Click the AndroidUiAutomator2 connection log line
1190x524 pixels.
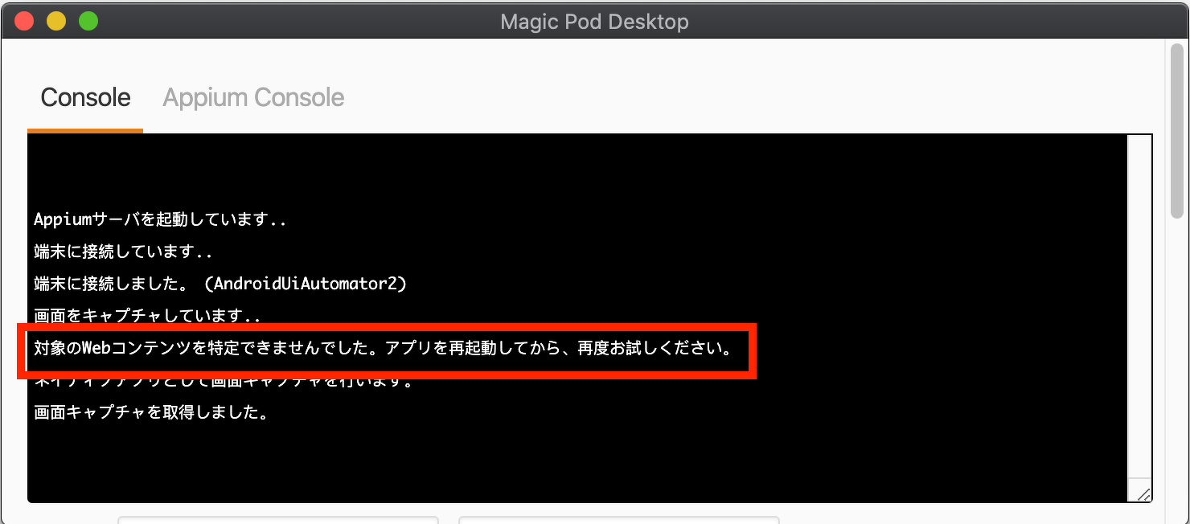pos(220,284)
